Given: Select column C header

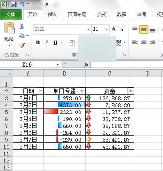Looking at the screenshot, I should click(x=110, y=73).
